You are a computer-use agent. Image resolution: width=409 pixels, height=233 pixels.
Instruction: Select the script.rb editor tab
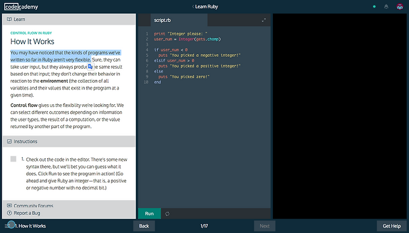(x=179, y=20)
